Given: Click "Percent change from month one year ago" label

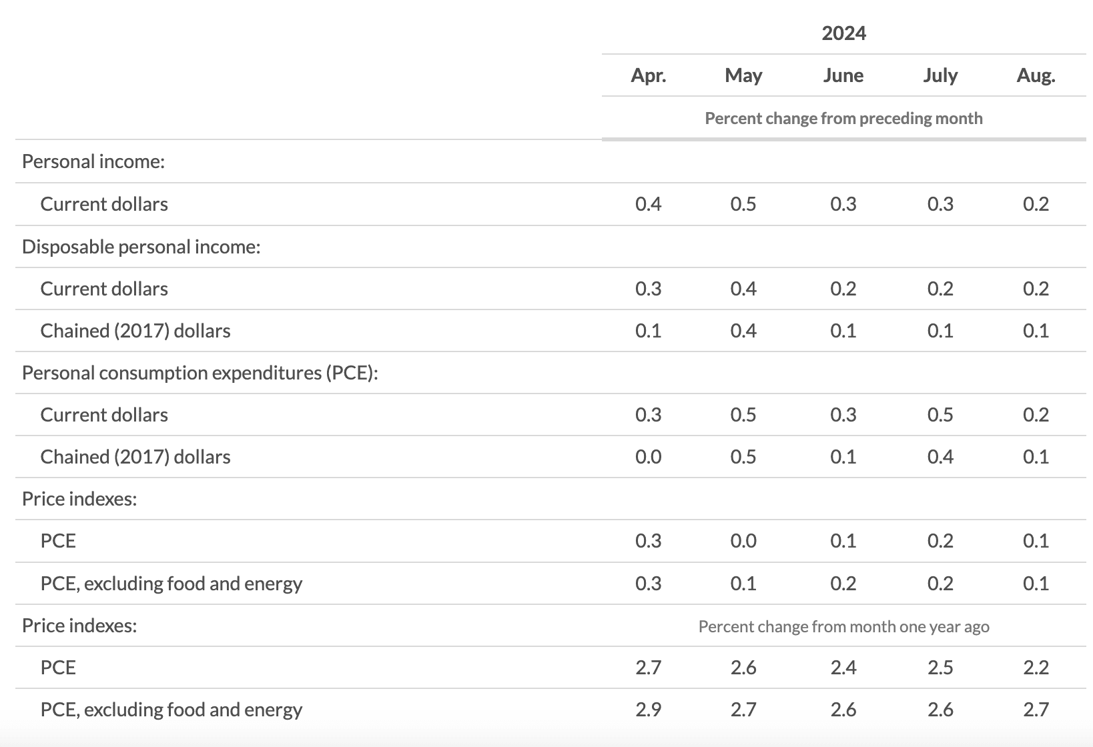Looking at the screenshot, I should pyautogui.click(x=843, y=627).
